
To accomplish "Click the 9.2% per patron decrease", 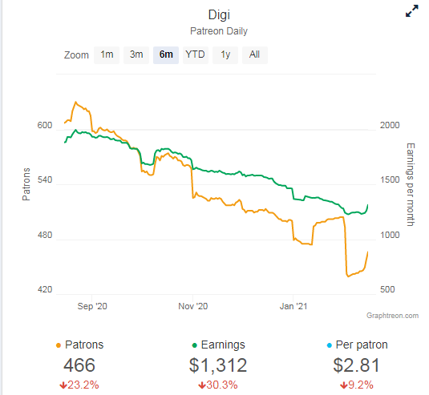I will [x=357, y=385].
